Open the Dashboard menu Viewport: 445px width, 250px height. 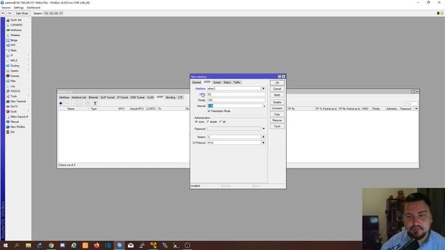(x=33, y=8)
